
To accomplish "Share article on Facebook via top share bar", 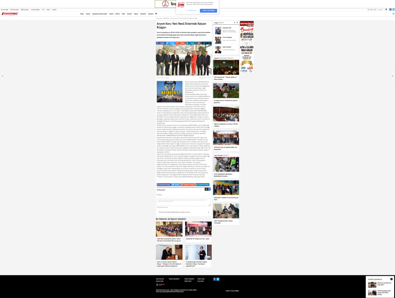I will point(161,43).
